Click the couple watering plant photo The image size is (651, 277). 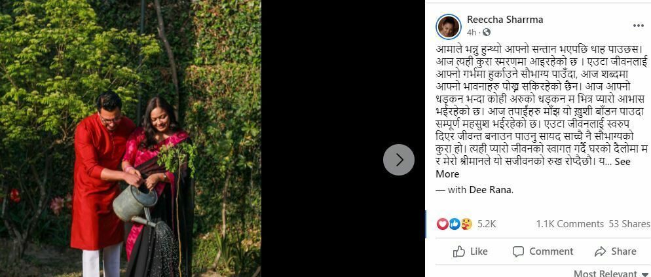[130, 138]
